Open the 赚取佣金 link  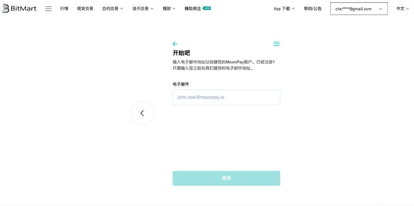point(192,8)
